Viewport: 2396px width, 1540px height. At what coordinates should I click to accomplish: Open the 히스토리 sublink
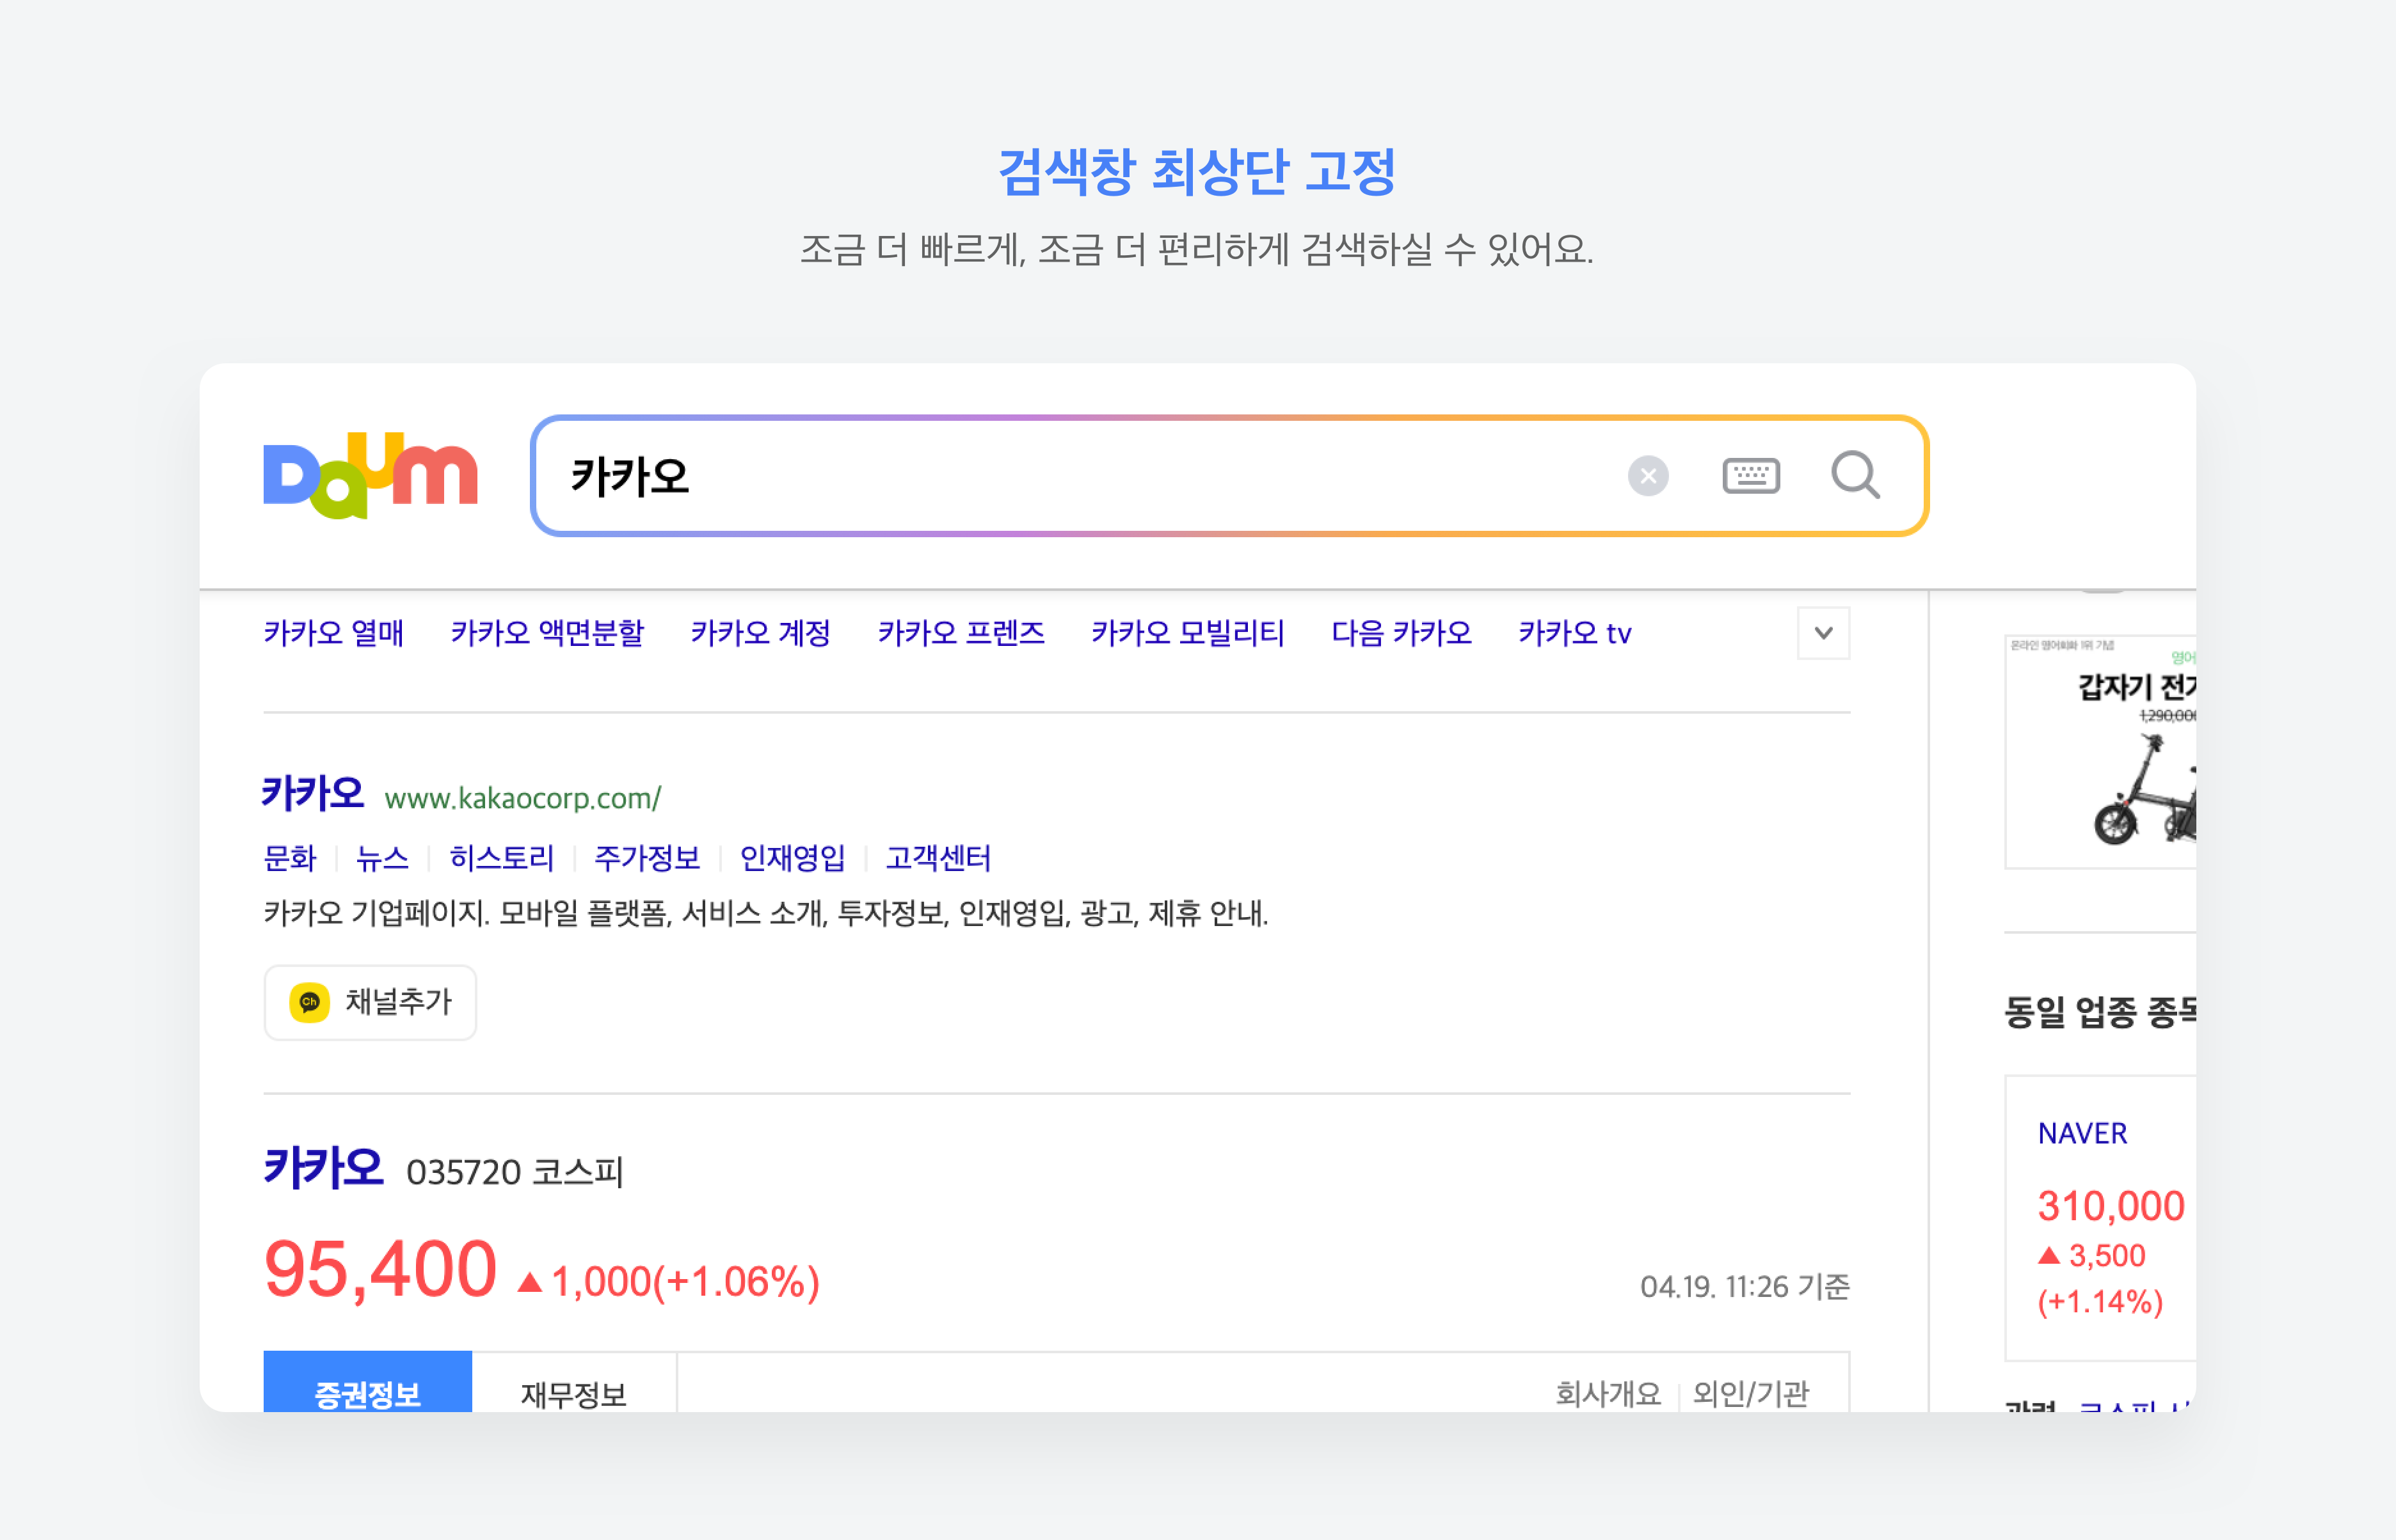(x=501, y=858)
